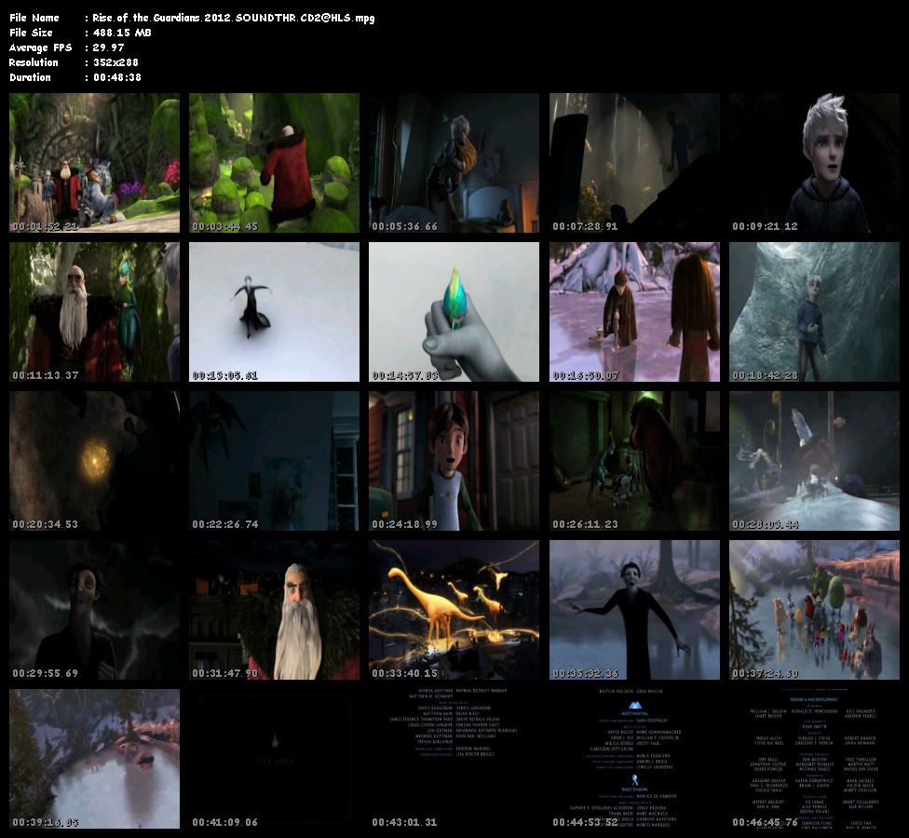Select credits thumbnail at 00:44:53.52
This screenshot has width=909, height=838.
(x=635, y=759)
